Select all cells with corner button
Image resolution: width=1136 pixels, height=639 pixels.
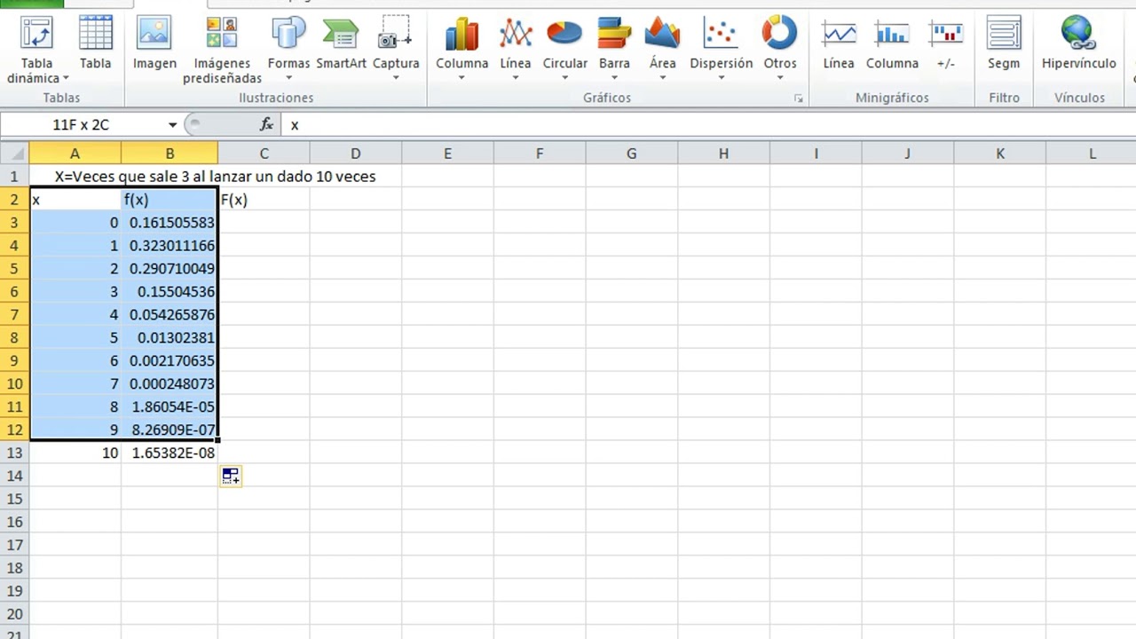point(14,154)
